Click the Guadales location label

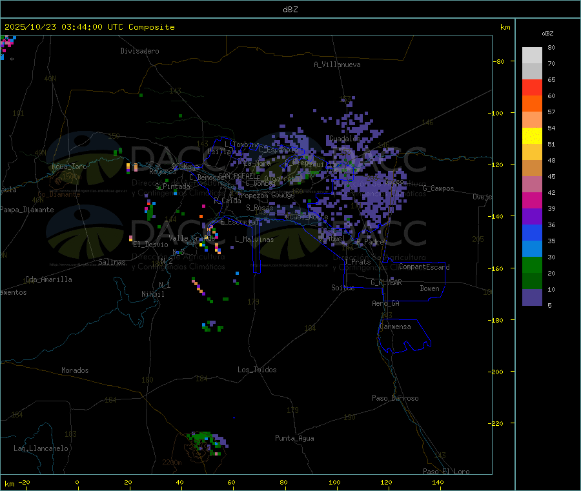(345, 139)
